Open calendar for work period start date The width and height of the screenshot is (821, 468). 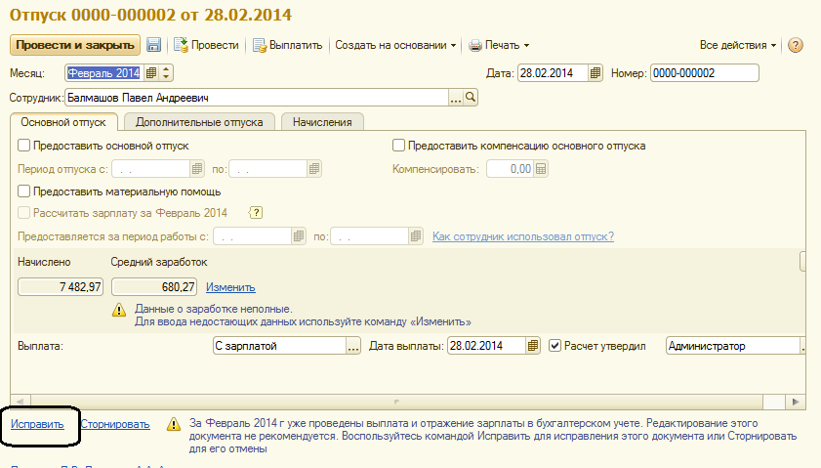(299, 235)
